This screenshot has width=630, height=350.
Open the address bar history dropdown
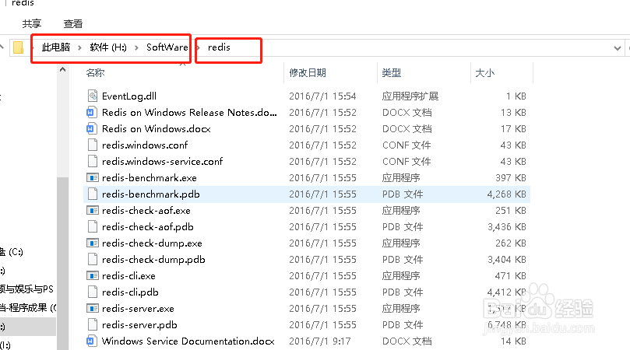618,48
